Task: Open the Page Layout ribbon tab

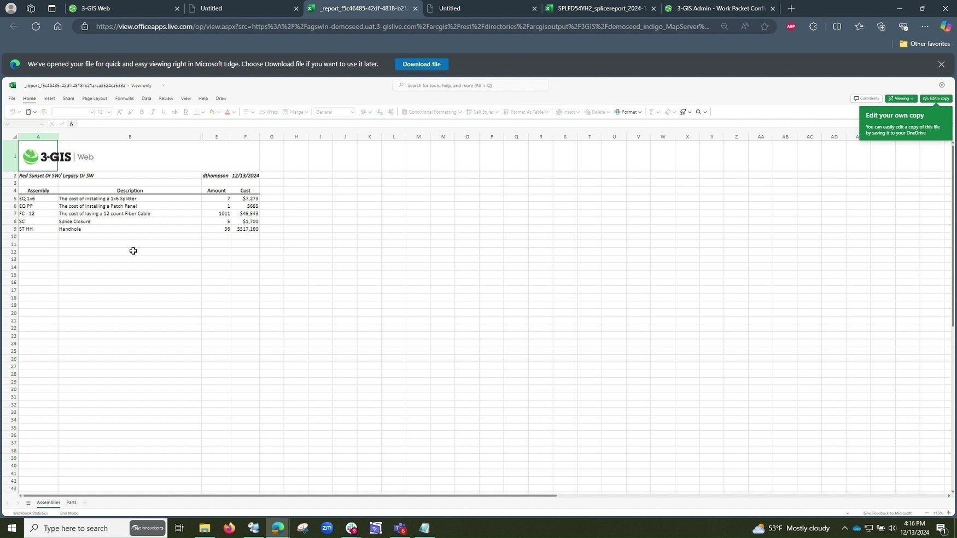Action: coord(95,98)
